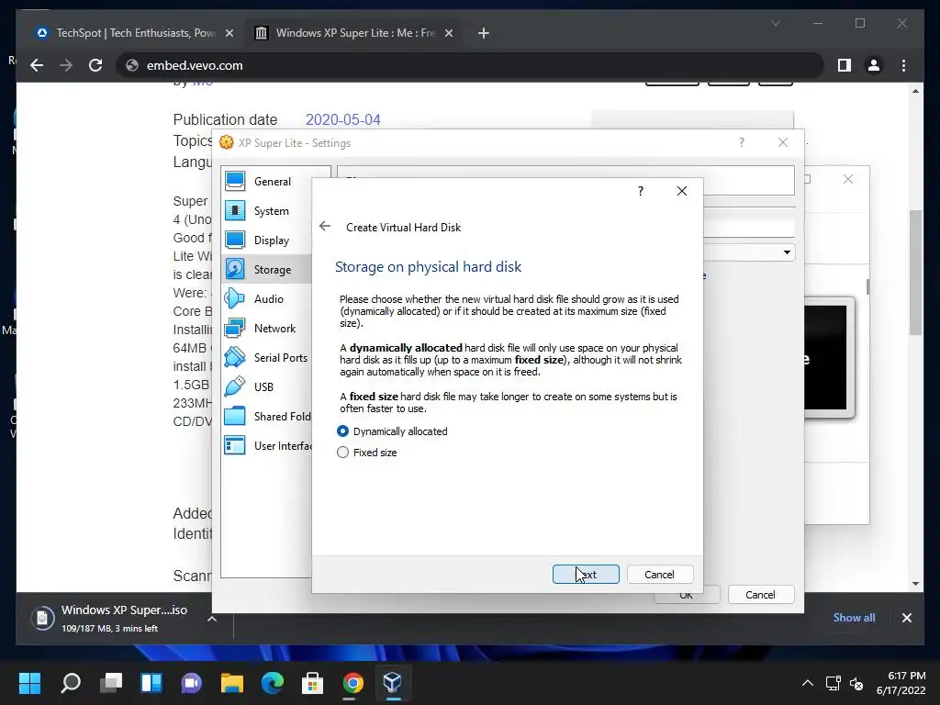The image size is (940, 705).
Task: Expand the download item options chevron
Action: (212, 619)
